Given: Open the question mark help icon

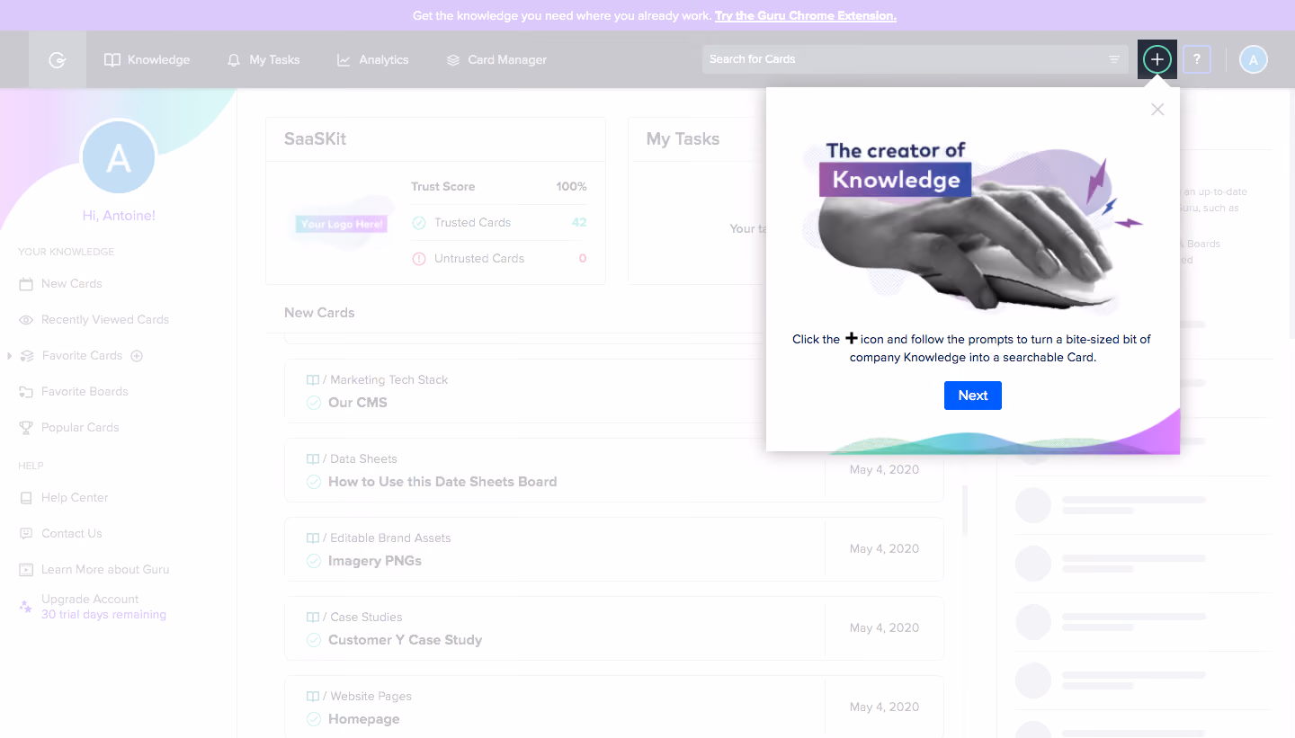Looking at the screenshot, I should [1197, 60].
